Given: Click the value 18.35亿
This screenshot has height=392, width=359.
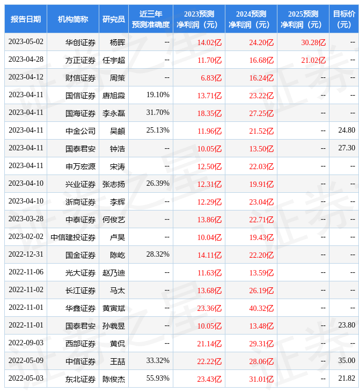Looking at the screenshot, I should 209,113.
